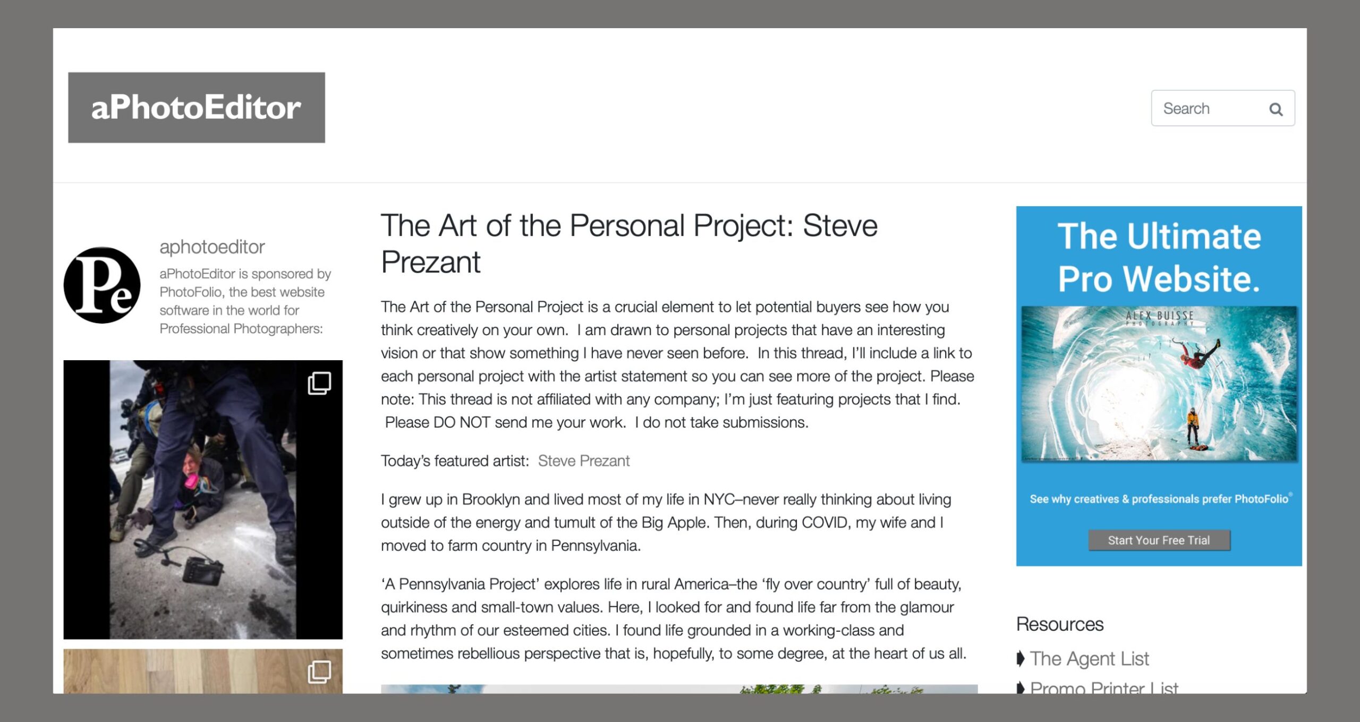Open The Agent List resource link

[1089, 659]
